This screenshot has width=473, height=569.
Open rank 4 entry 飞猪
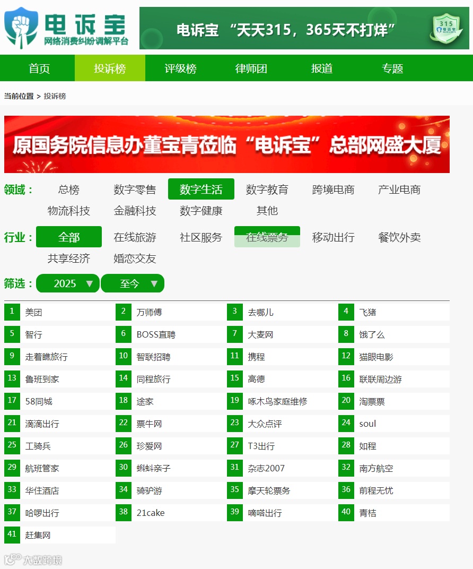click(394, 312)
